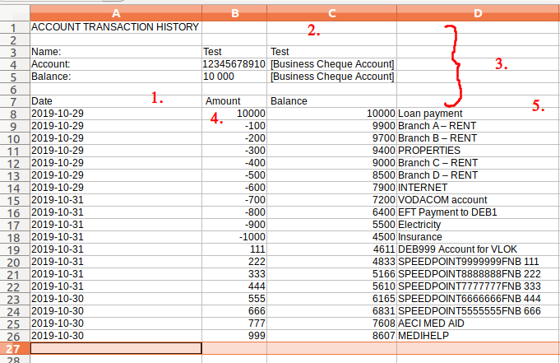This screenshot has height=363, width=560.
Task: Click the 8607 balance cell
Action: (x=331, y=336)
